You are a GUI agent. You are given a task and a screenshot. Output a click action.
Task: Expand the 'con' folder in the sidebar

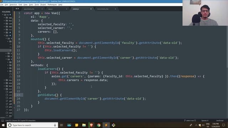(4, 24)
